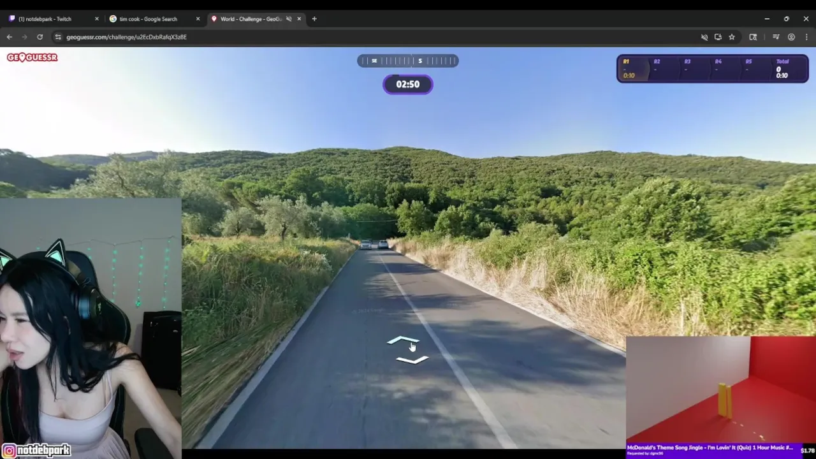Install the GeoGuessr app from address bar
Image resolution: width=816 pixels, height=459 pixels.
pos(718,37)
